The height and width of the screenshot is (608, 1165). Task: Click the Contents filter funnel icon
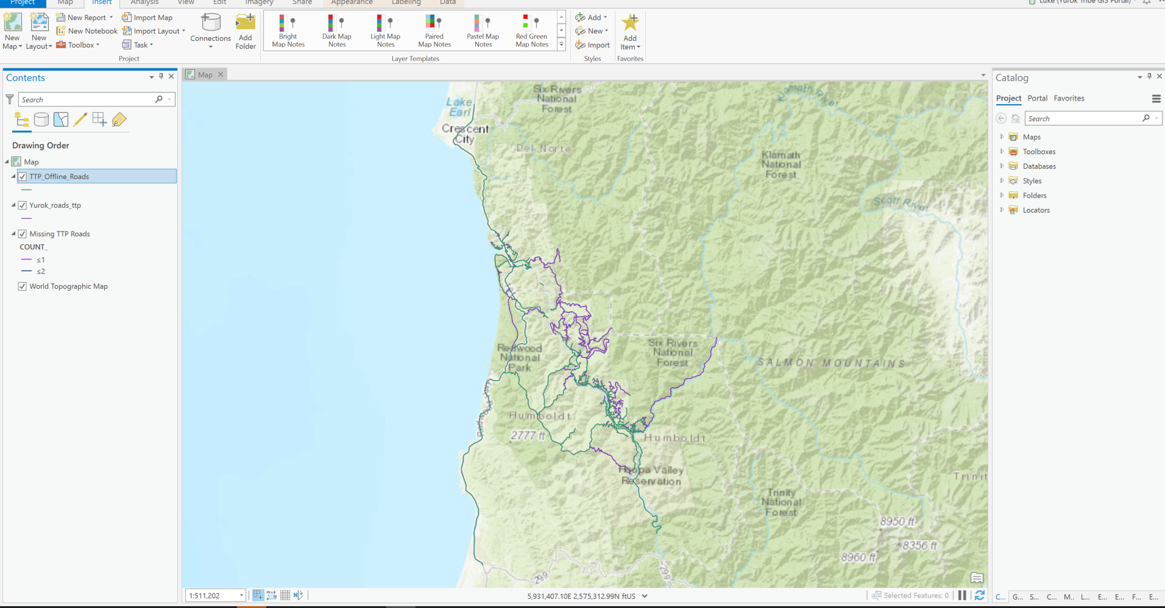coord(10,99)
